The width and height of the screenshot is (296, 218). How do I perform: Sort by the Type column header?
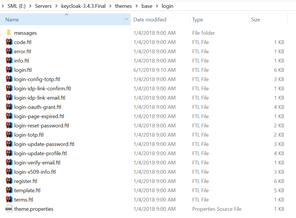pos(219,19)
